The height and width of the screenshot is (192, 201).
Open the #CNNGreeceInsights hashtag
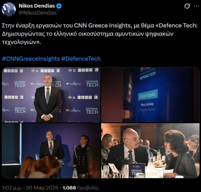click(x=31, y=59)
